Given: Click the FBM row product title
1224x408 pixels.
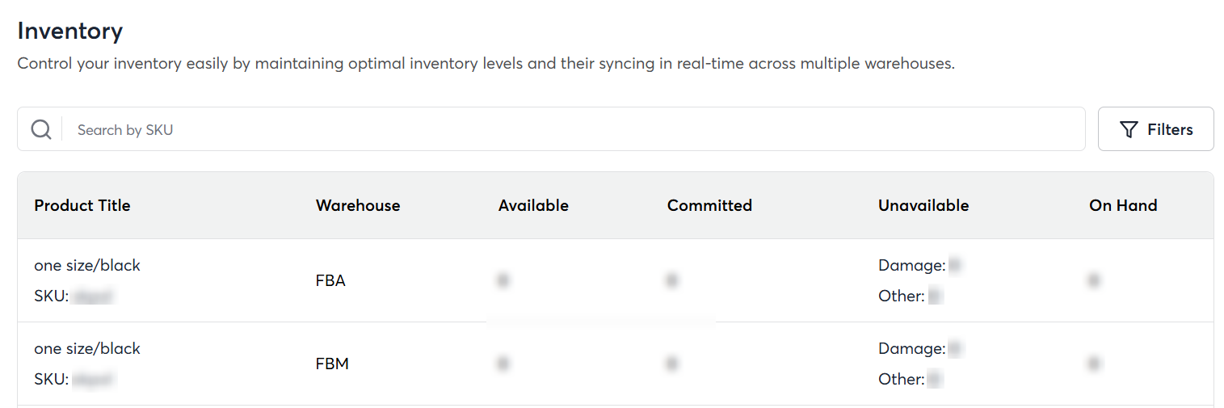Looking at the screenshot, I should click(x=87, y=348).
